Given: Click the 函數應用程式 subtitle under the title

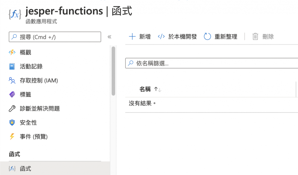Looking at the screenshot, I should click(41, 21).
